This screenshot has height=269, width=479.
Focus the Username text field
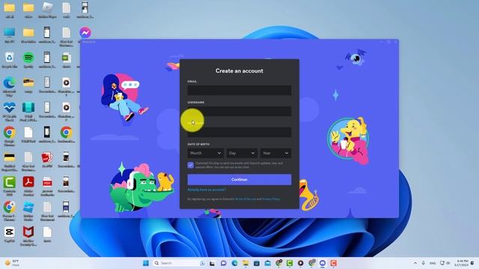(239, 111)
